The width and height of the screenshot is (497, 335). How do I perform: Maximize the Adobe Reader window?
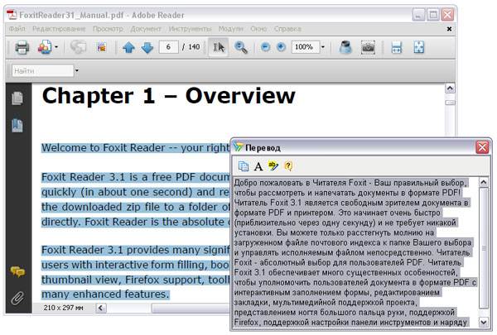coord(433,15)
